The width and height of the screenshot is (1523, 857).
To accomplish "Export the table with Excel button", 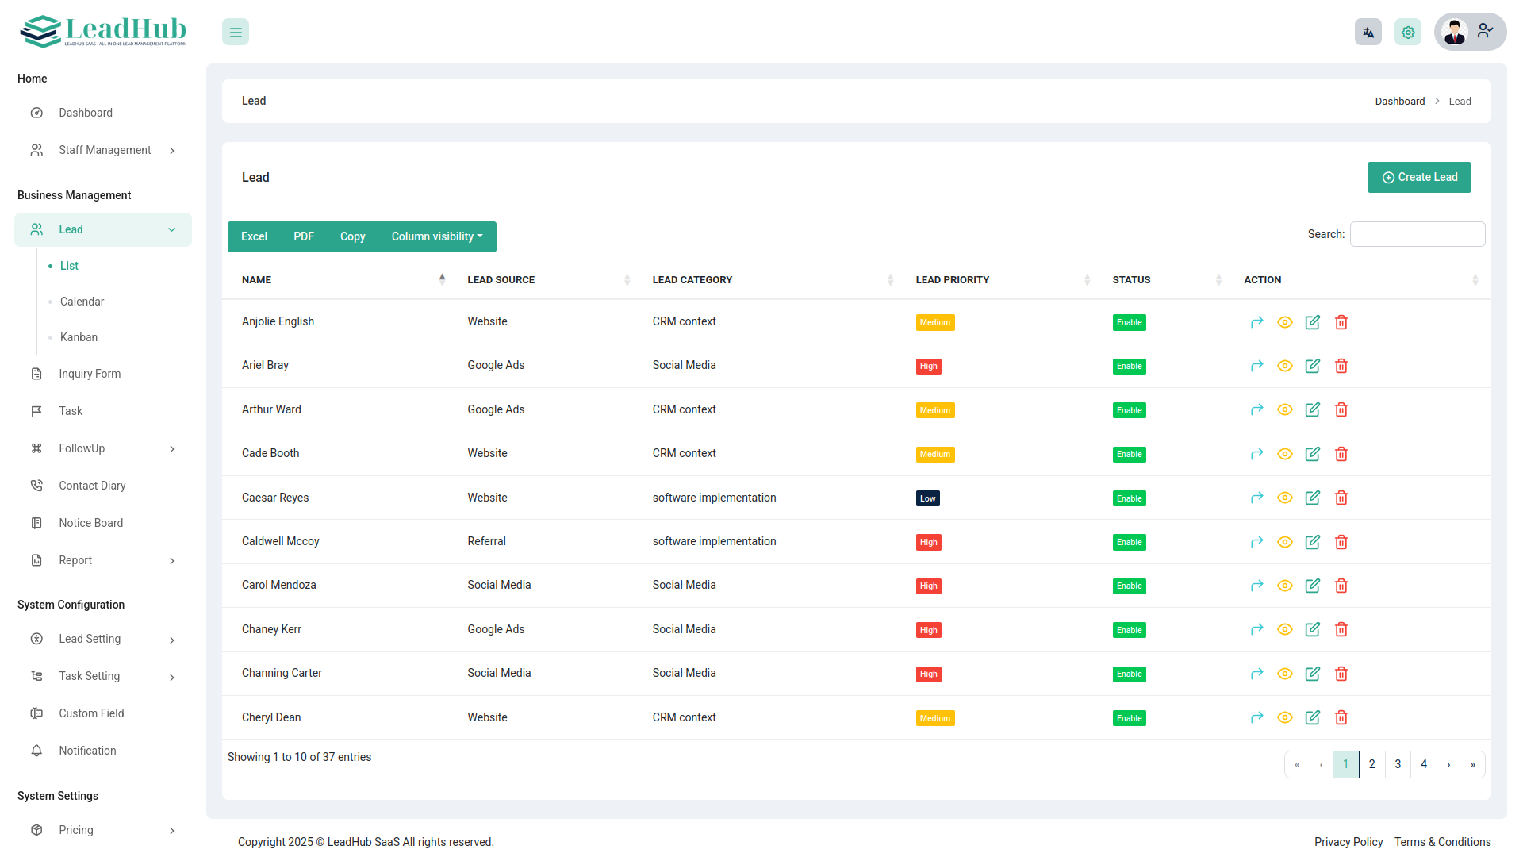I will click(254, 236).
